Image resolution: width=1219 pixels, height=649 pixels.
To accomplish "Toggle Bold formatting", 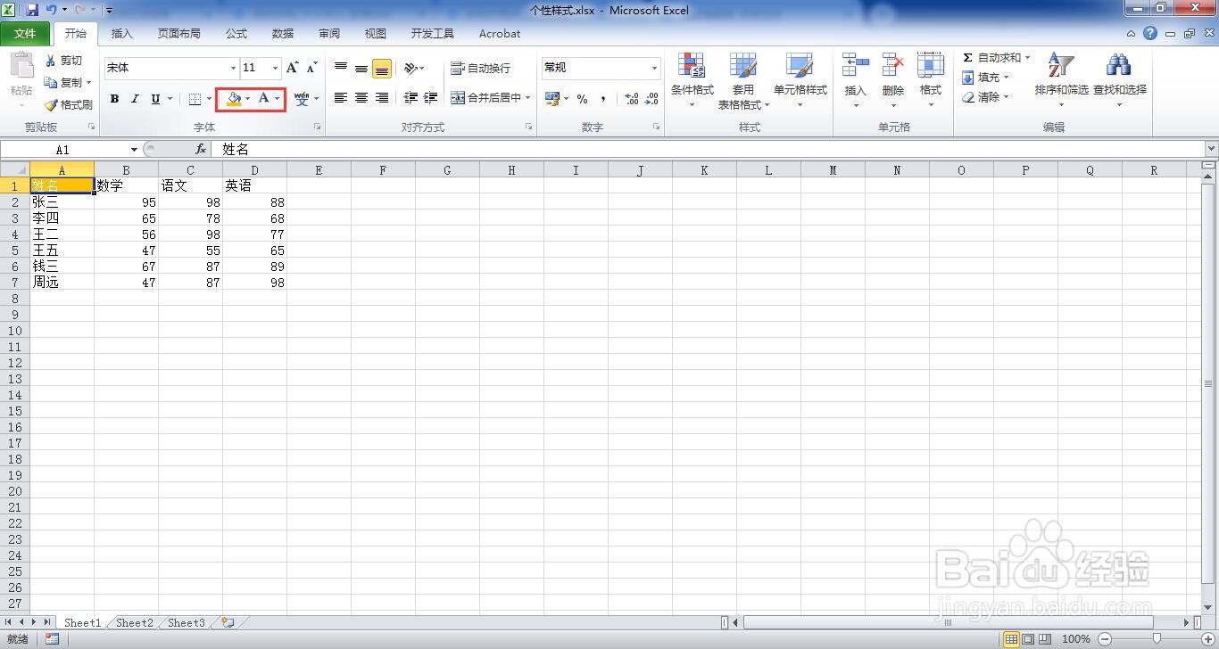I will 114,99.
